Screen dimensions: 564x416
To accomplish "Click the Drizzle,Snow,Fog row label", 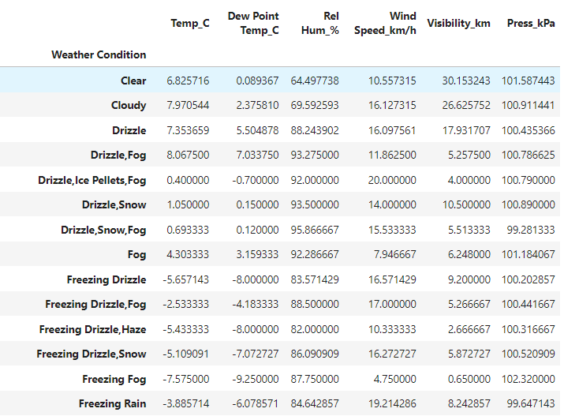I will 103,230.
